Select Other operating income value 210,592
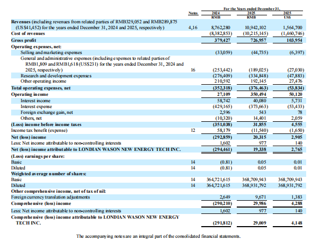The width and height of the screenshot is (312, 242). 222,81
